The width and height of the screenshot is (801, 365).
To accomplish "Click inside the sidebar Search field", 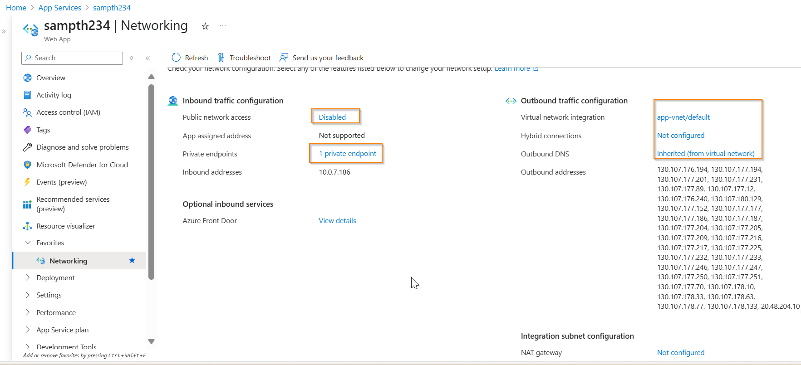I will 71,58.
